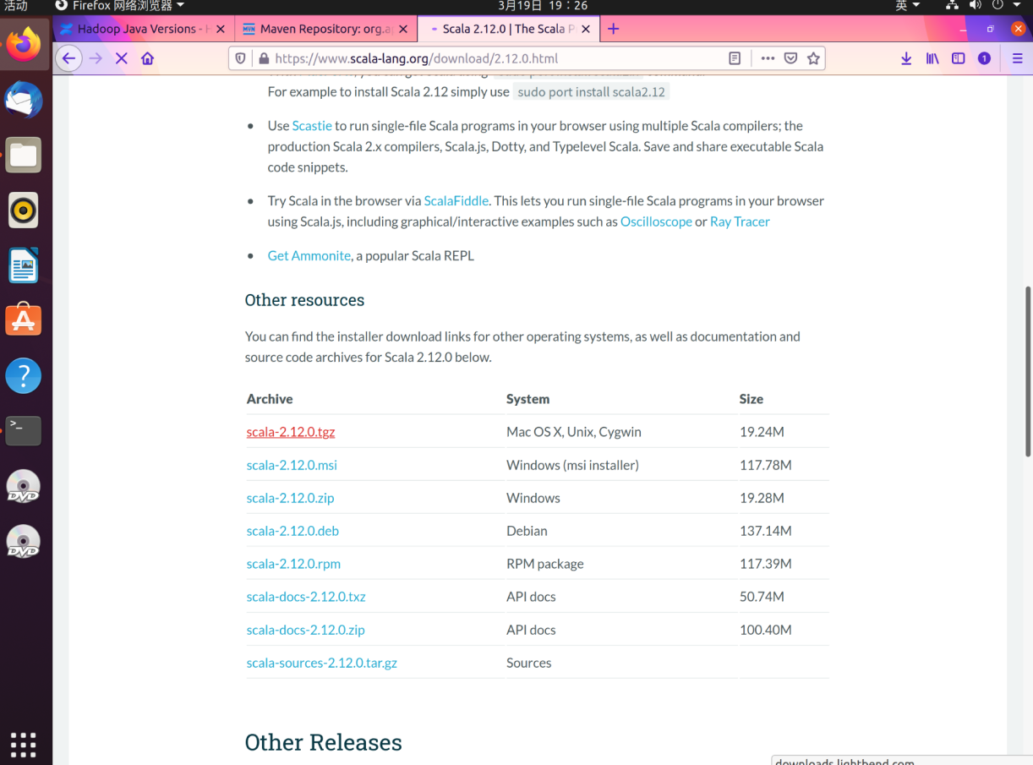The image size is (1033, 765).
Task: Expand input language selector
Action: (x=908, y=6)
